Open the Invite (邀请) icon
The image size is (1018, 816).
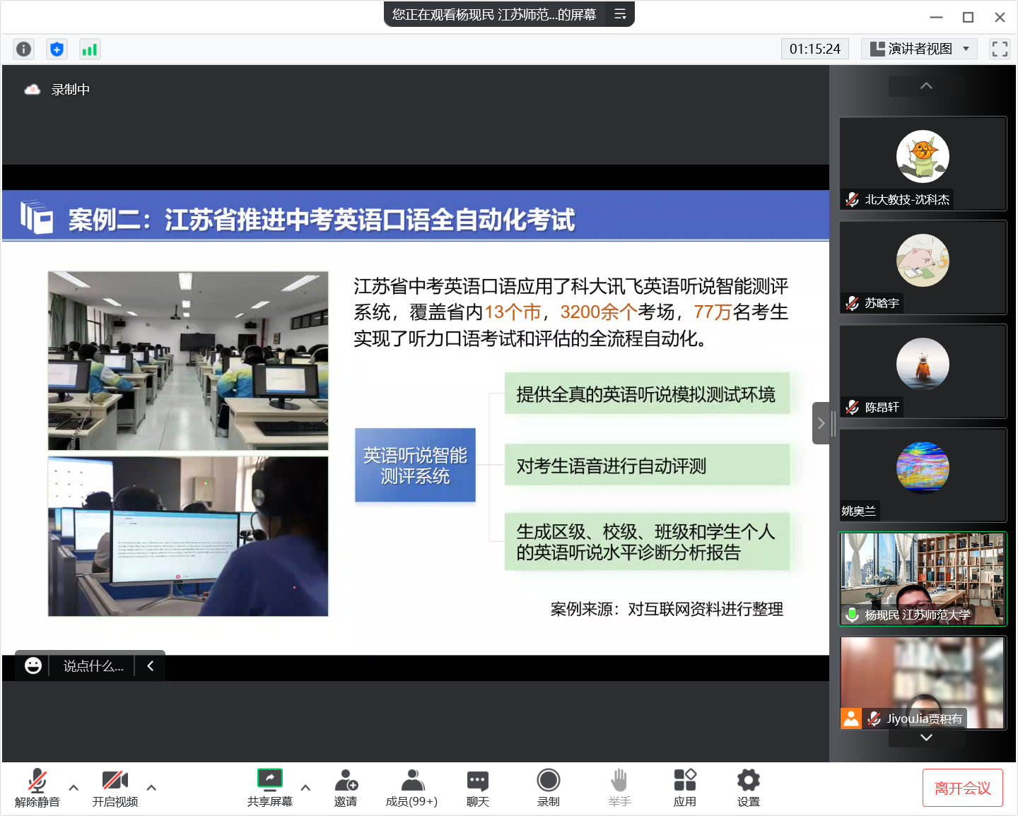[x=346, y=787]
